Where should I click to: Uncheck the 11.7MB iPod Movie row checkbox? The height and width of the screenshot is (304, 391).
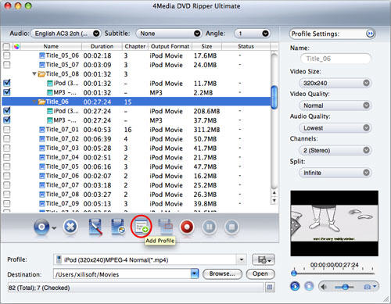pyautogui.click(x=7, y=83)
